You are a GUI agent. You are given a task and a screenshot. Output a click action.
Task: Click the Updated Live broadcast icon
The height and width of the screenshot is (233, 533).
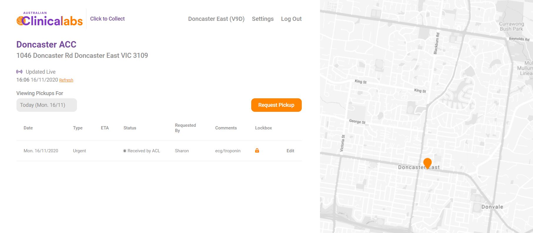coord(19,72)
